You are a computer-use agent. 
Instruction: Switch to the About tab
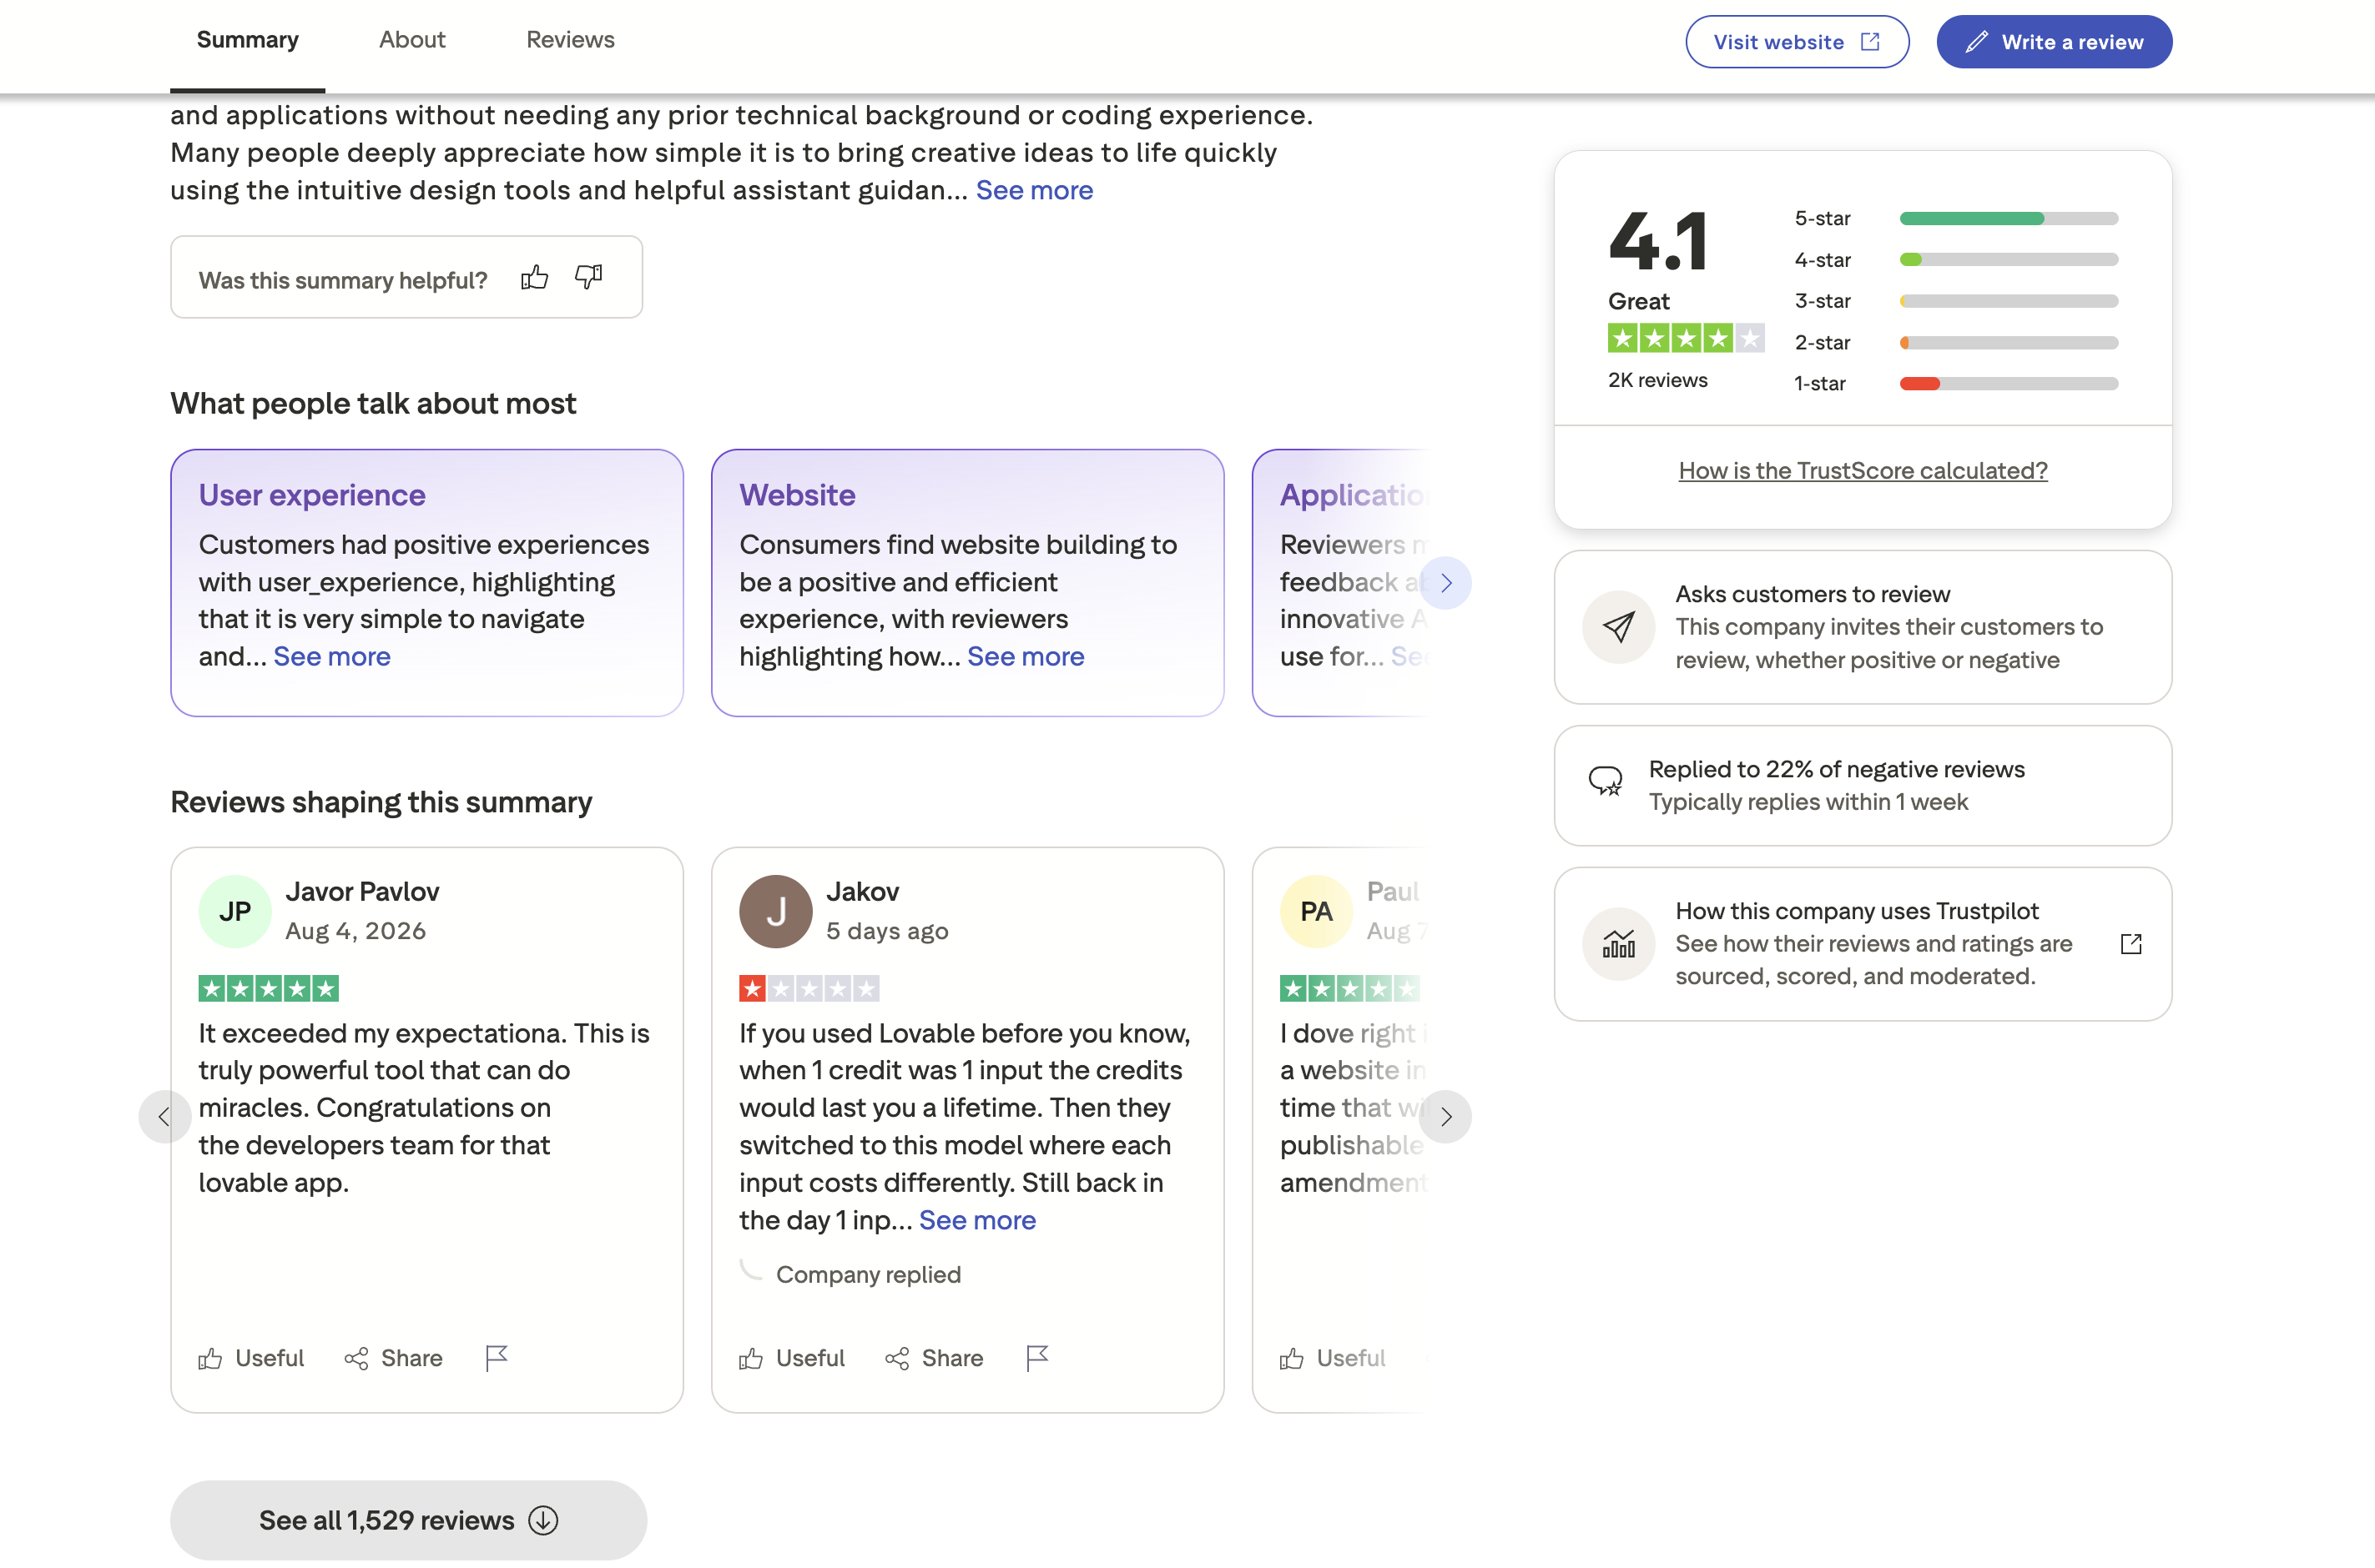point(412,40)
